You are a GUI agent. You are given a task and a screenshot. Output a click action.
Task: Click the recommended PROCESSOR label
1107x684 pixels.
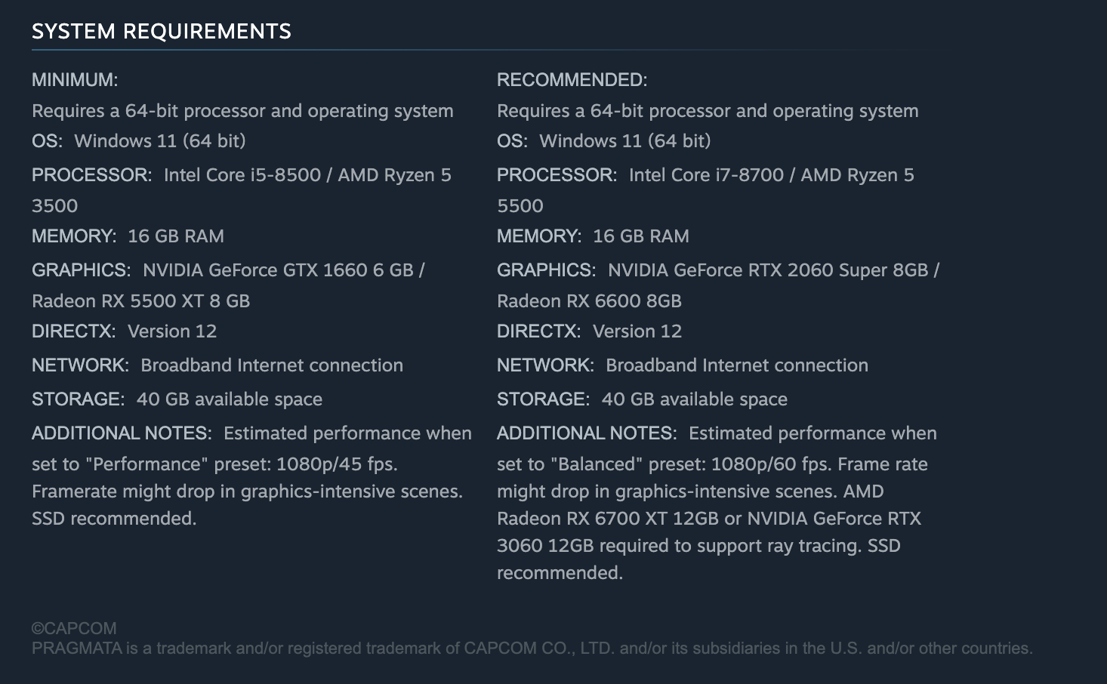[557, 175]
